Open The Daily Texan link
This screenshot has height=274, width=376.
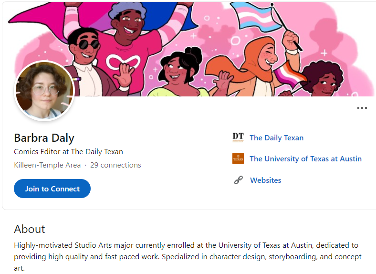point(276,138)
